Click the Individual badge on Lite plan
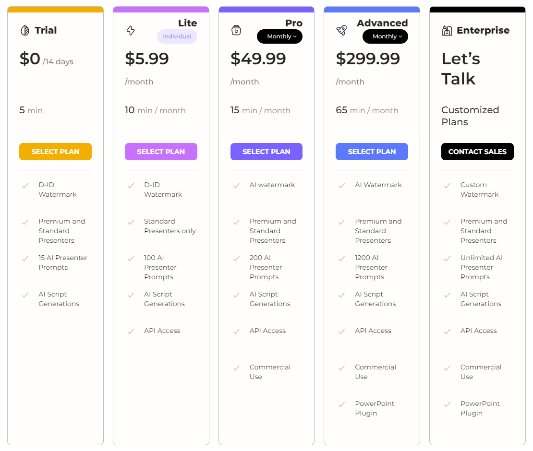This screenshot has width=533, height=451. (177, 36)
